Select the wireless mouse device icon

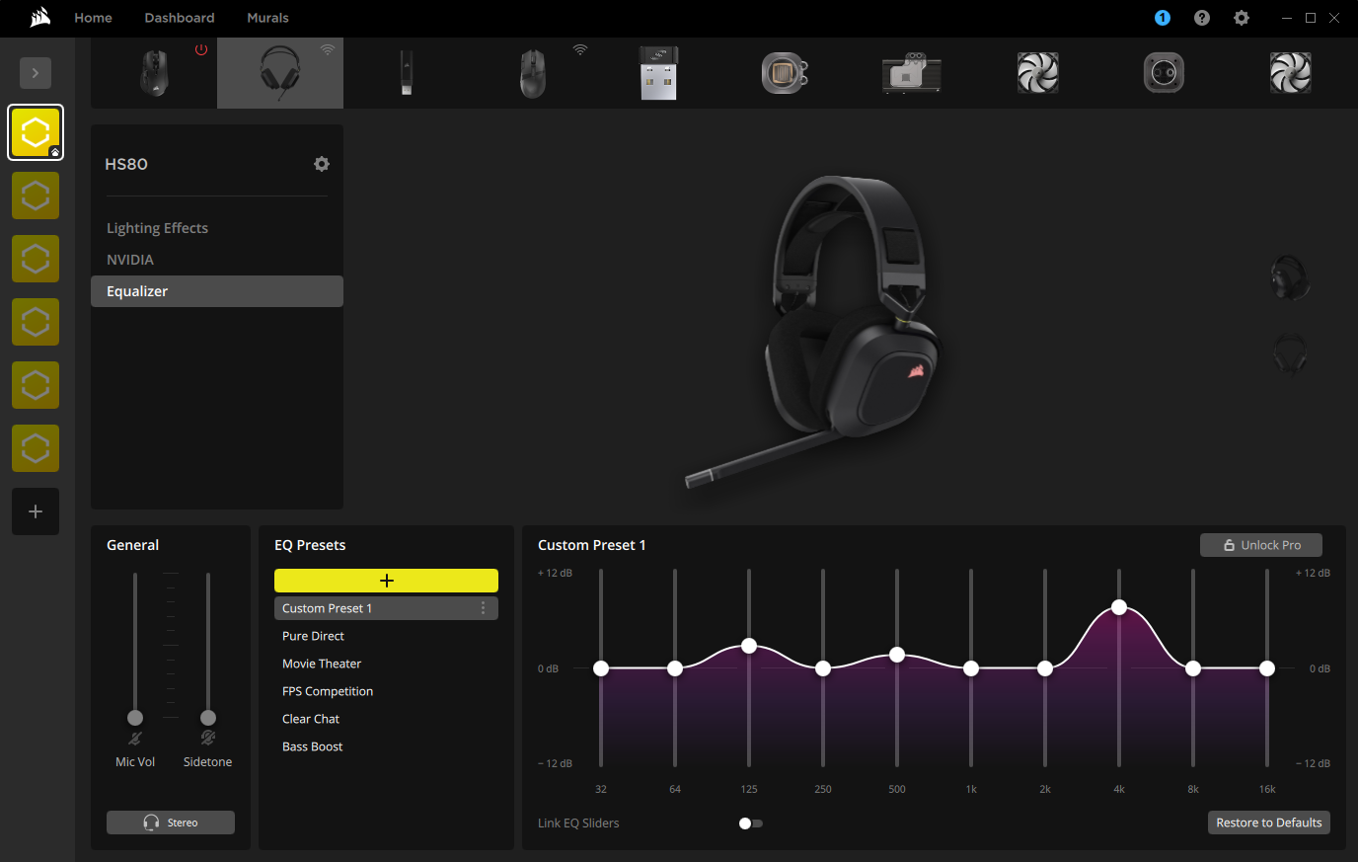click(x=533, y=73)
